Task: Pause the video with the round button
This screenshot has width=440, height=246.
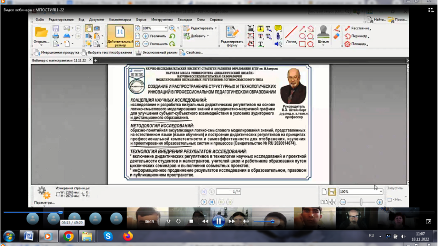Action: point(218,222)
